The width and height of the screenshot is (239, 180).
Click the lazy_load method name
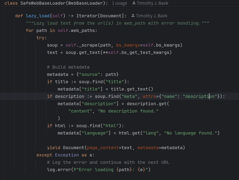(x=38, y=16)
